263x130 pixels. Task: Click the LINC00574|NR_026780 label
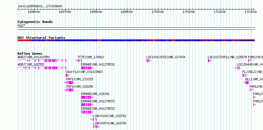pos(110,123)
